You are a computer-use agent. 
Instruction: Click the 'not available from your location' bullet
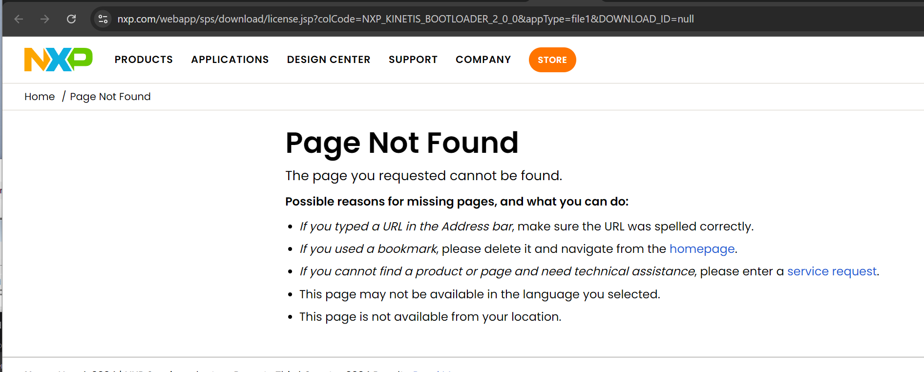pos(430,317)
